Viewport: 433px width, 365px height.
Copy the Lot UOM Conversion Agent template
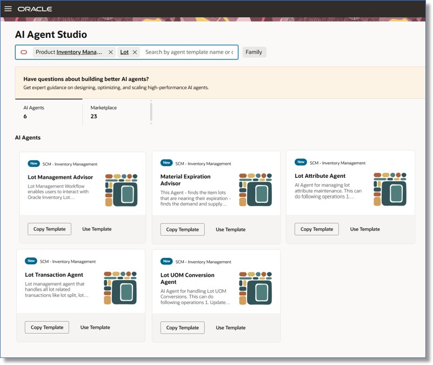(x=182, y=327)
